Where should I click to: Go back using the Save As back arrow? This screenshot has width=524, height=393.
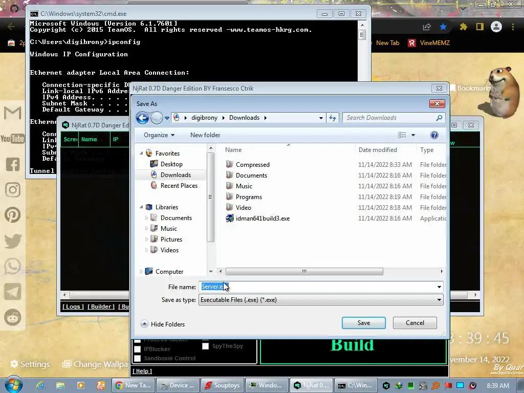click(142, 118)
